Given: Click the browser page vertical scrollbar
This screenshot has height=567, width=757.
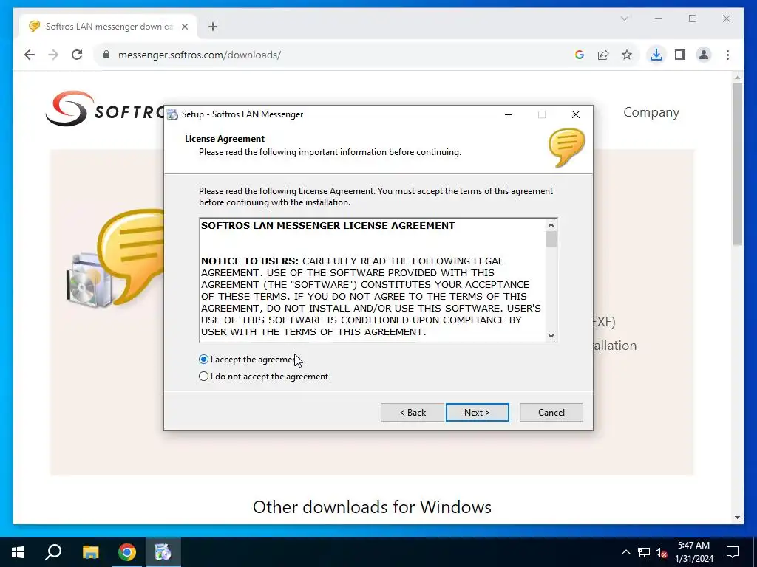Looking at the screenshot, I should 737,164.
